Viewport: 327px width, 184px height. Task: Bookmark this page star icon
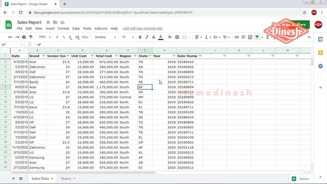click(x=305, y=12)
